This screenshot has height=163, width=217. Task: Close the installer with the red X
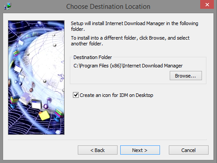coord(207,4)
